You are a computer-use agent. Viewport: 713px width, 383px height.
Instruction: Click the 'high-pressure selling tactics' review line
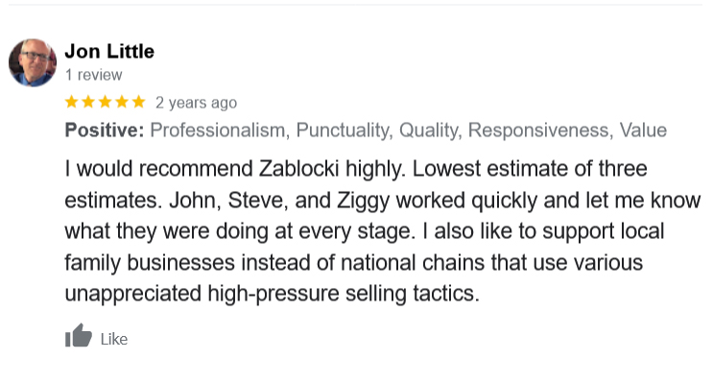[272, 294]
